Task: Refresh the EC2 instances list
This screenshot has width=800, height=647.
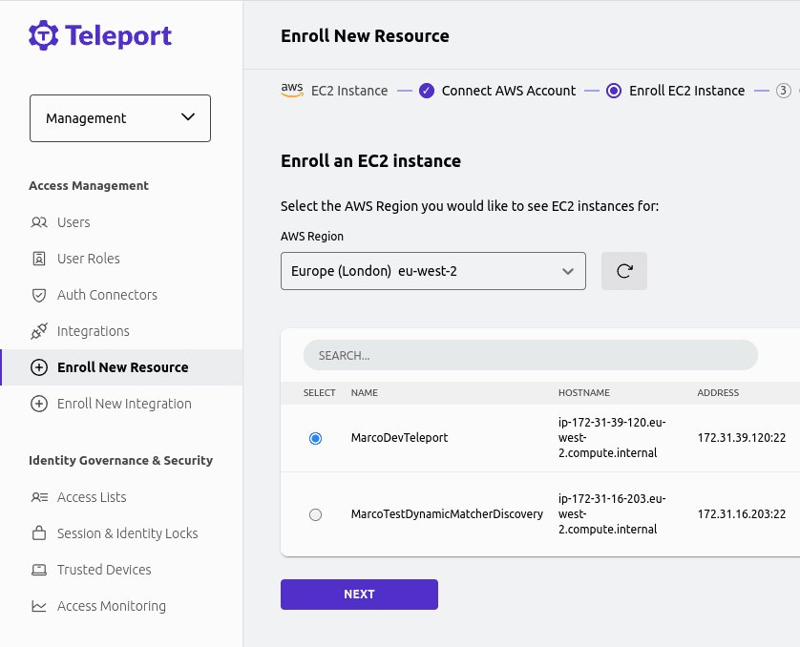Action: point(624,271)
